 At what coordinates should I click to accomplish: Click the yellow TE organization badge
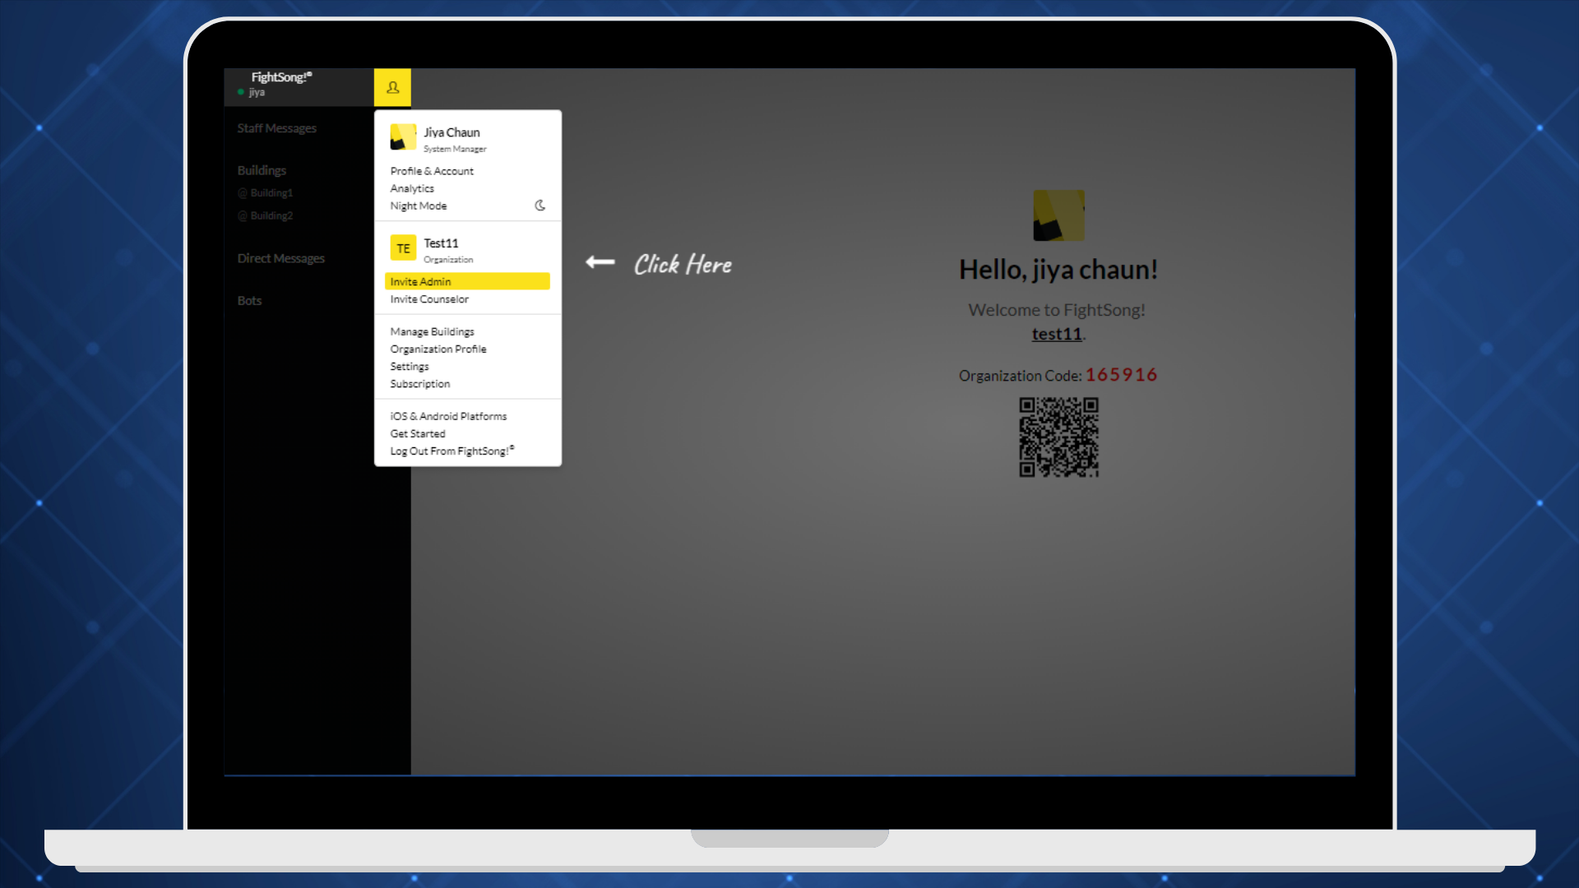coord(403,248)
